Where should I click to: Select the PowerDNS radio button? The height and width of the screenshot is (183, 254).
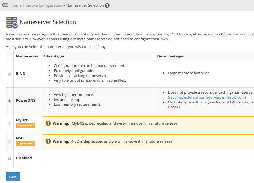tap(9, 101)
